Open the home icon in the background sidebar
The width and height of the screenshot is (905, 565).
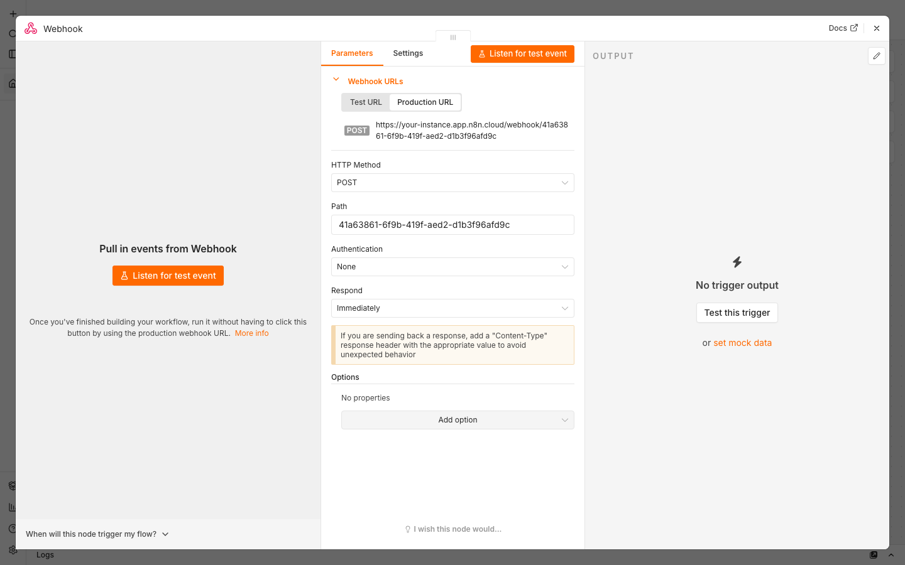pos(12,83)
